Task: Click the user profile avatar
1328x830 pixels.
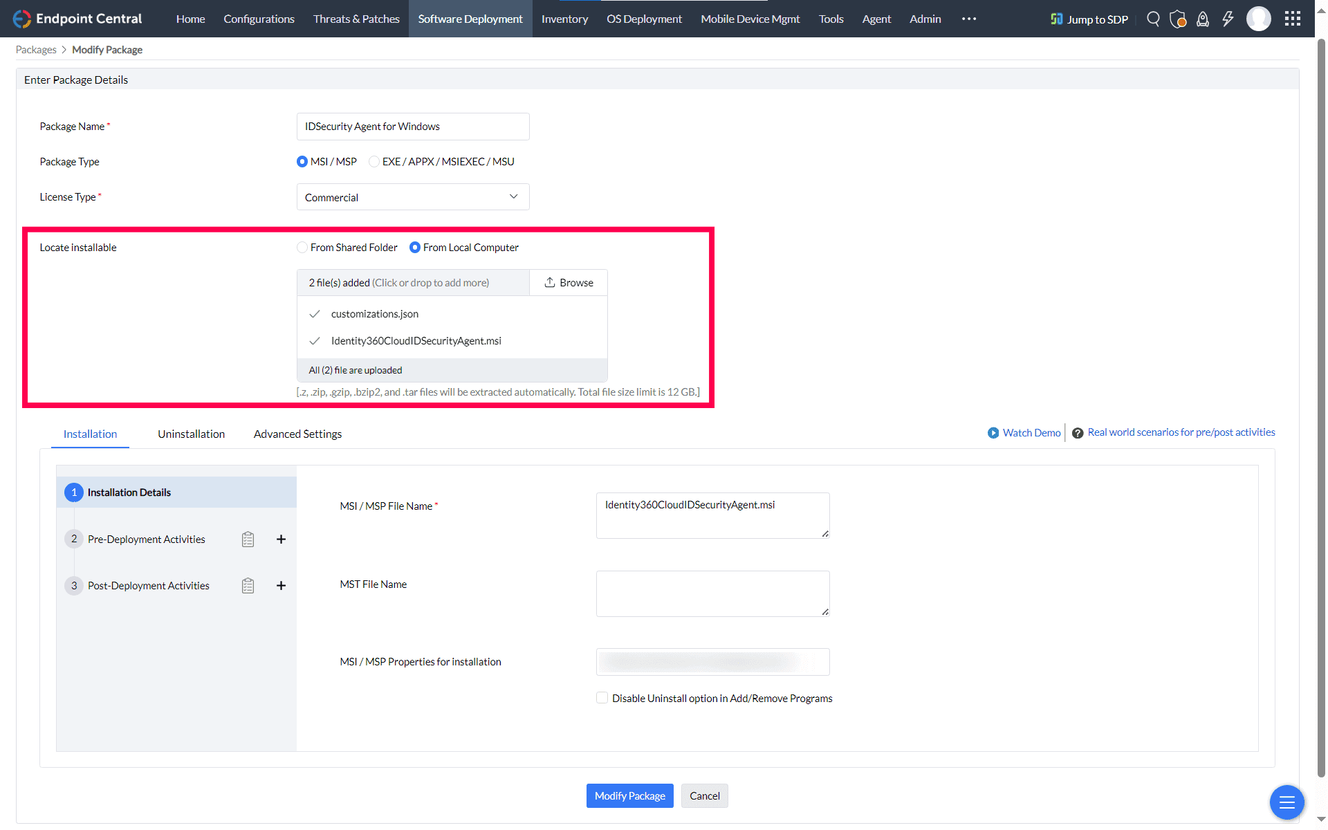Action: pos(1258,19)
